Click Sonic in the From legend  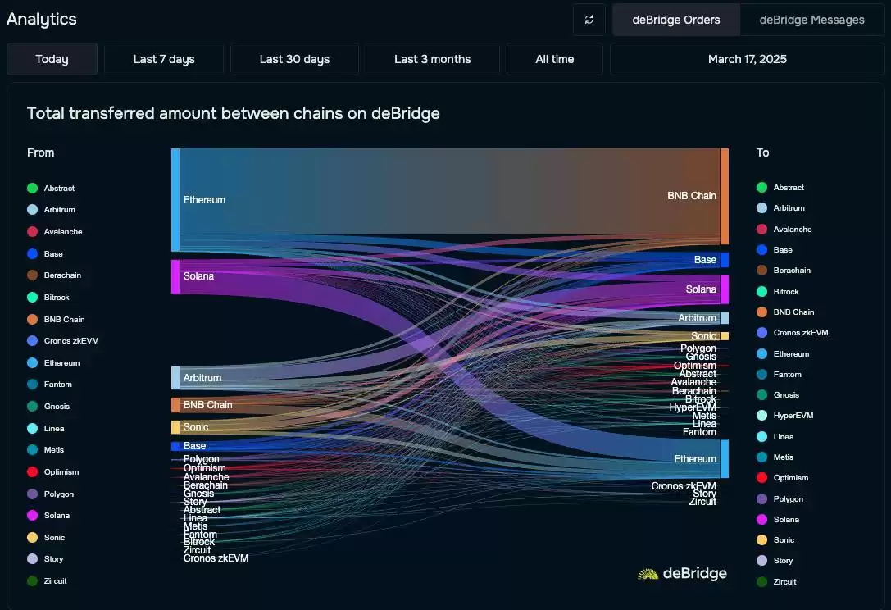[x=46, y=538]
